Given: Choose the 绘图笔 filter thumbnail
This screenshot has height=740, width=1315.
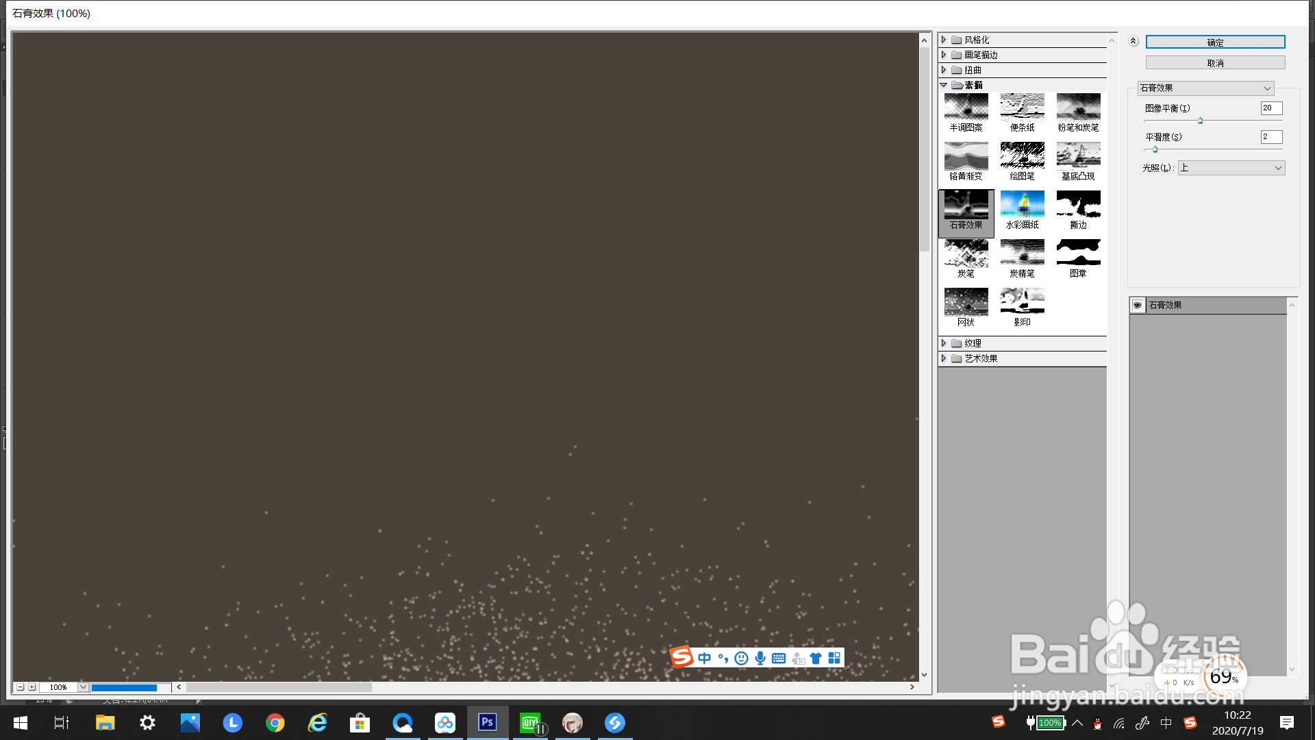Looking at the screenshot, I should 1022,156.
